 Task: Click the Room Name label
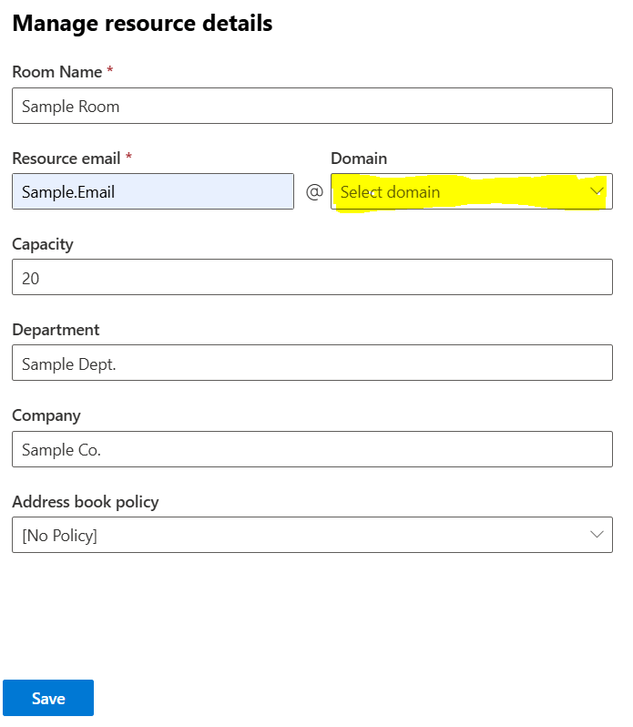point(57,72)
